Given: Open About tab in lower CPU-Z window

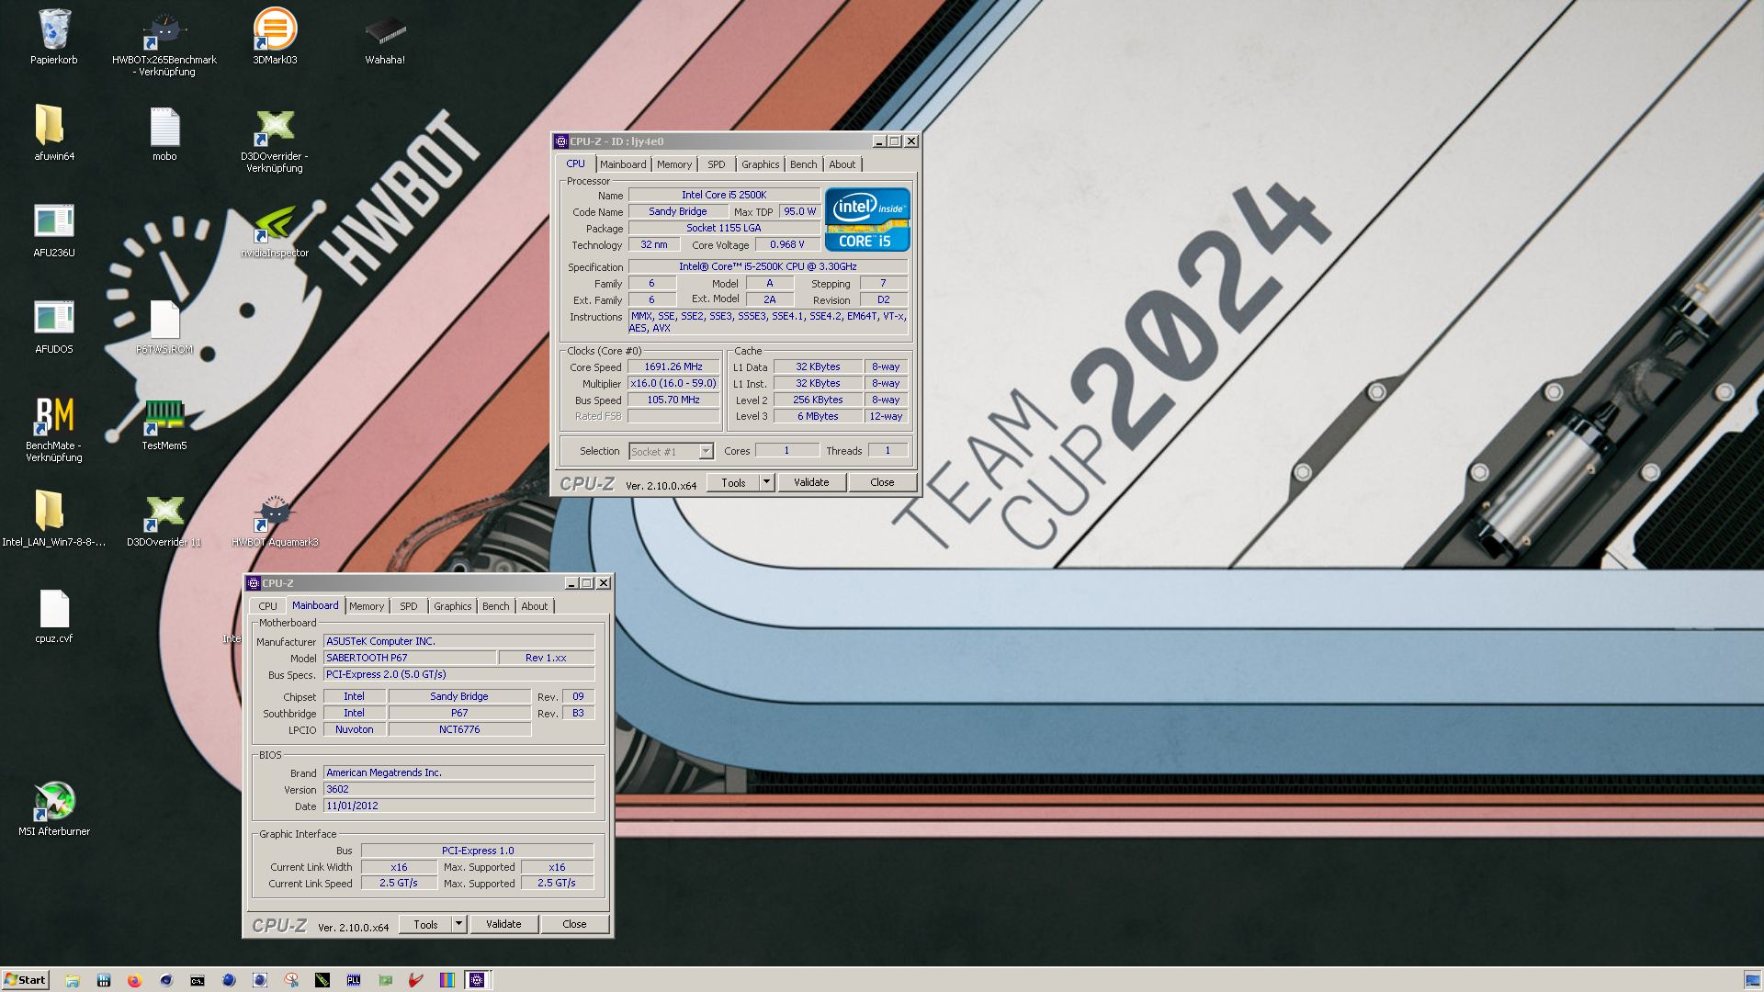Looking at the screenshot, I should click(535, 606).
